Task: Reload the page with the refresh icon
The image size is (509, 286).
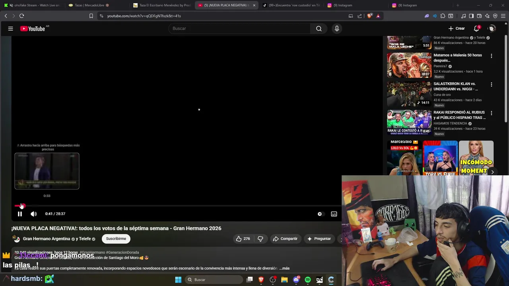Action: click(21, 16)
